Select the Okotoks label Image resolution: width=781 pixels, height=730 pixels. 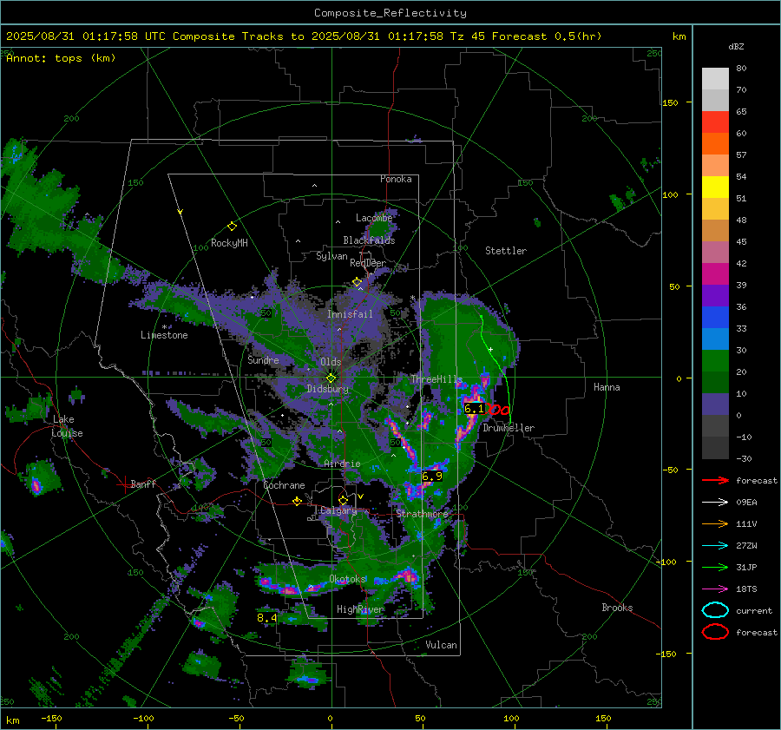tap(347, 579)
